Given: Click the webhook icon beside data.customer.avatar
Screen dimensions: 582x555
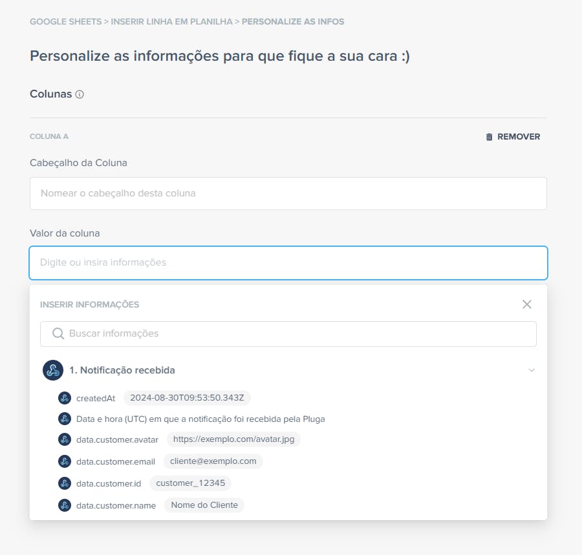Looking at the screenshot, I should (x=65, y=439).
